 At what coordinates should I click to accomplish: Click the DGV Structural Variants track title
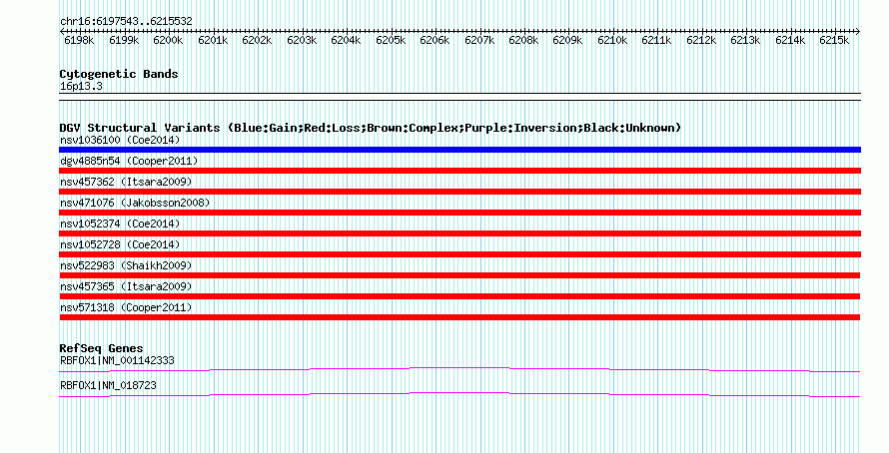[x=371, y=128]
